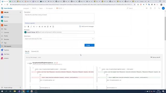Image resolution: width=166 pixels, height=93 pixels.
Task: Click plus icon next to project name
Action: [20, 12]
